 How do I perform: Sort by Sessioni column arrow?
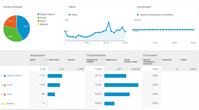pyautogui.click(x=84, y=60)
